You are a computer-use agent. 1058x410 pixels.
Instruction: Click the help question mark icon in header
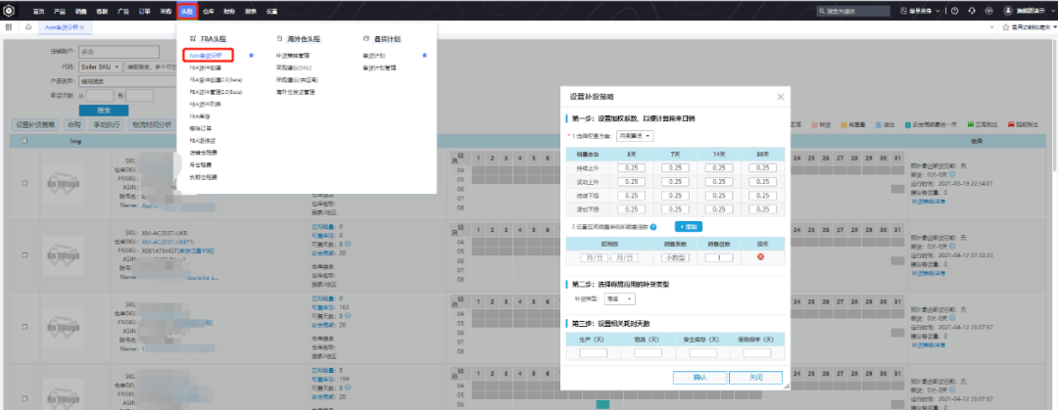point(954,11)
